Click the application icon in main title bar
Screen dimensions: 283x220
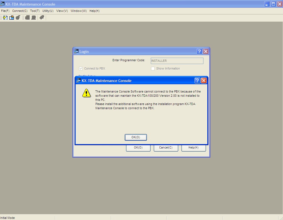(2, 4)
